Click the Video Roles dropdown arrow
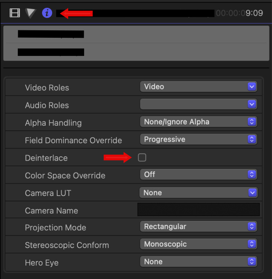The width and height of the screenshot is (272, 279). 252,87
